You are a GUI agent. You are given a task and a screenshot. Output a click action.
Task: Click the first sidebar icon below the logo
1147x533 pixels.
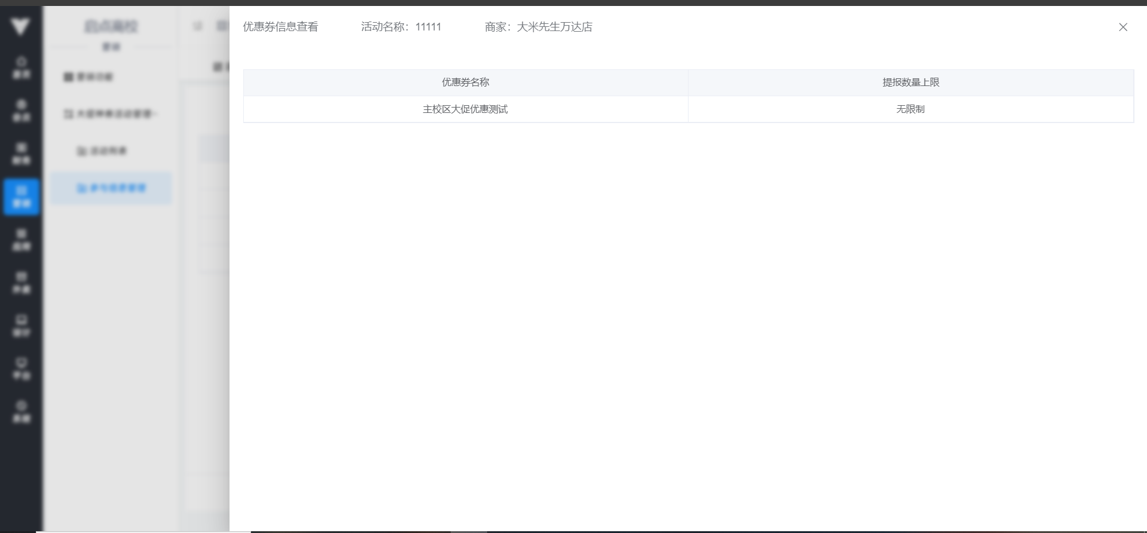[22, 68]
